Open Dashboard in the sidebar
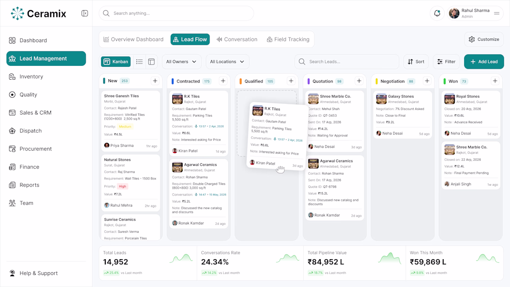This screenshot has width=510, height=287. pyautogui.click(x=46, y=40)
